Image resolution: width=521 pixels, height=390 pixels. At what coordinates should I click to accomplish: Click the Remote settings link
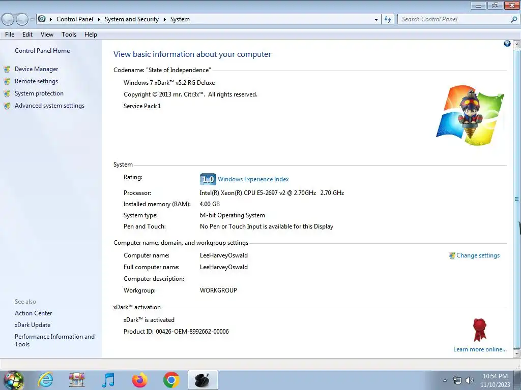coord(36,81)
